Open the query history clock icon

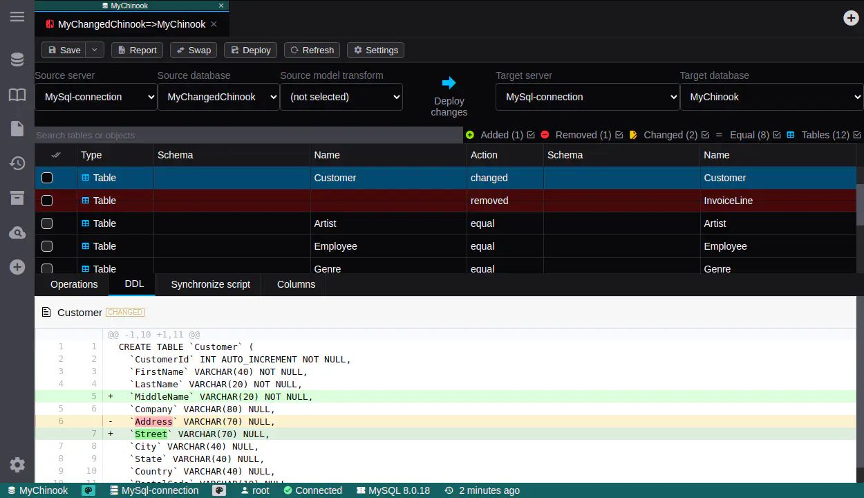point(17,163)
